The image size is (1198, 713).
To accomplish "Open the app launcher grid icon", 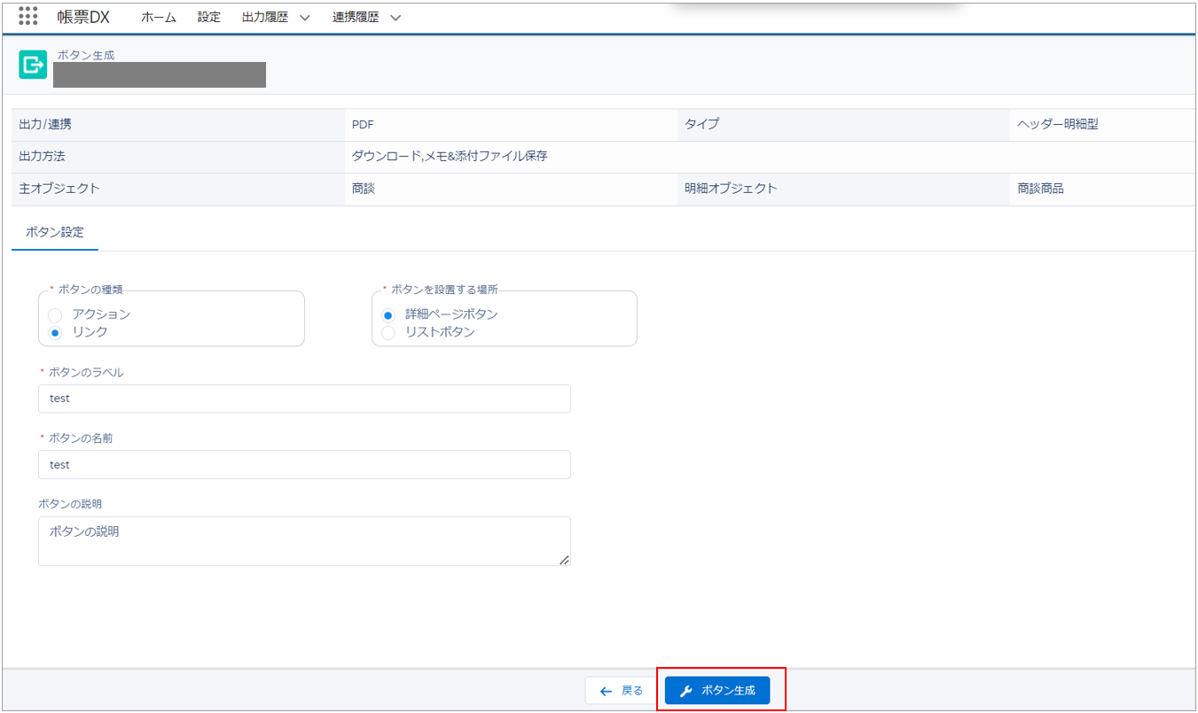I will click(x=28, y=16).
